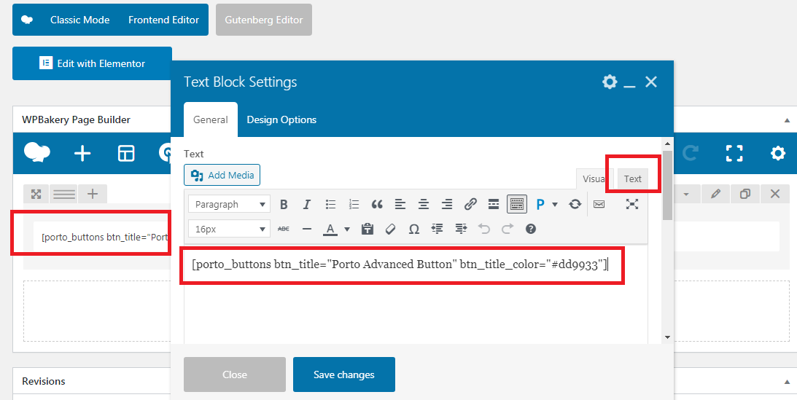Close the Text Block Settings dialog
Screen dimensions: 797x400
point(651,82)
